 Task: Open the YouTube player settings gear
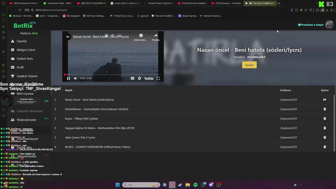139,78
